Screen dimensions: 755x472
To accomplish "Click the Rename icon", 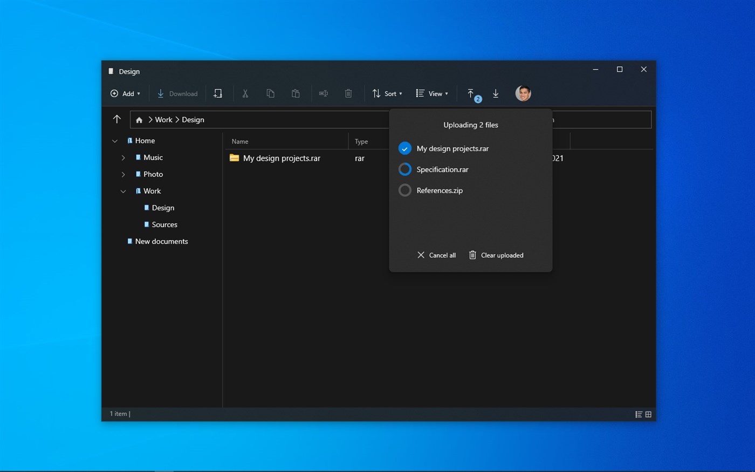I will (324, 94).
